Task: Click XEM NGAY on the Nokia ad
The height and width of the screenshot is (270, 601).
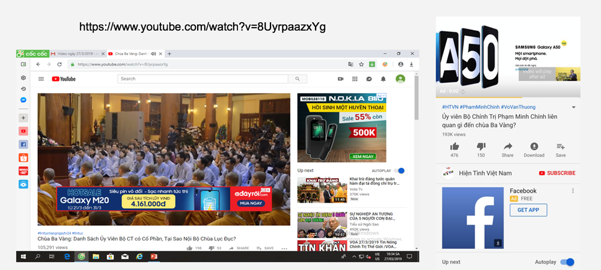Action: pyautogui.click(x=362, y=157)
